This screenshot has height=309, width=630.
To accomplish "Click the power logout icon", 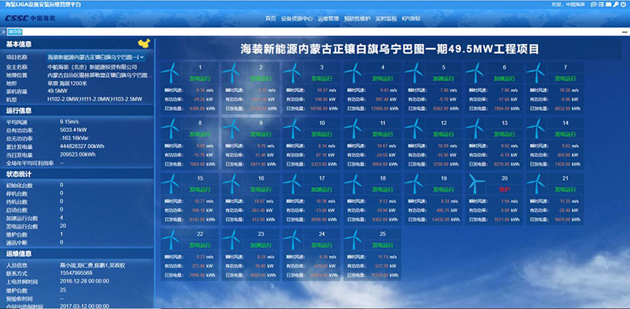I will 623,5.
